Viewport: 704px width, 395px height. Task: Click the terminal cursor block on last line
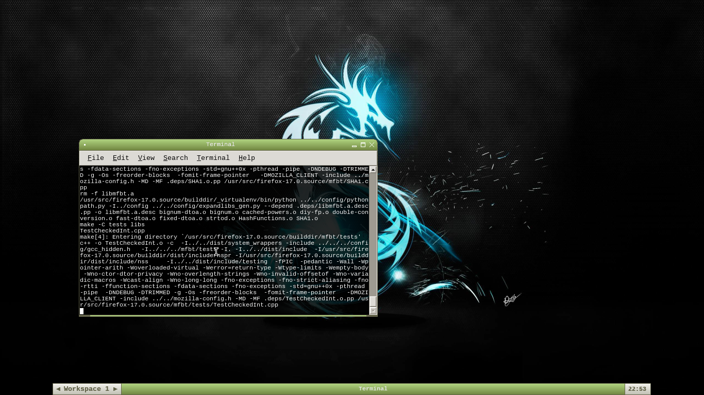pos(81,311)
